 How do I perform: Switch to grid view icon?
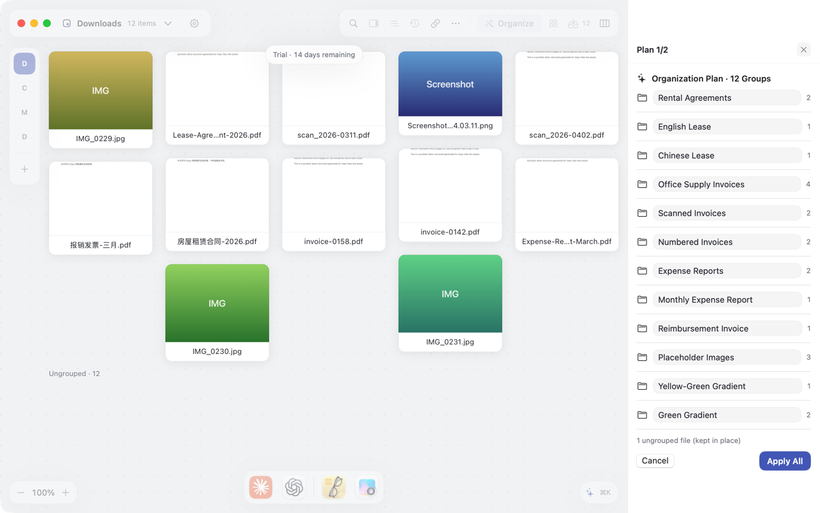coord(553,24)
